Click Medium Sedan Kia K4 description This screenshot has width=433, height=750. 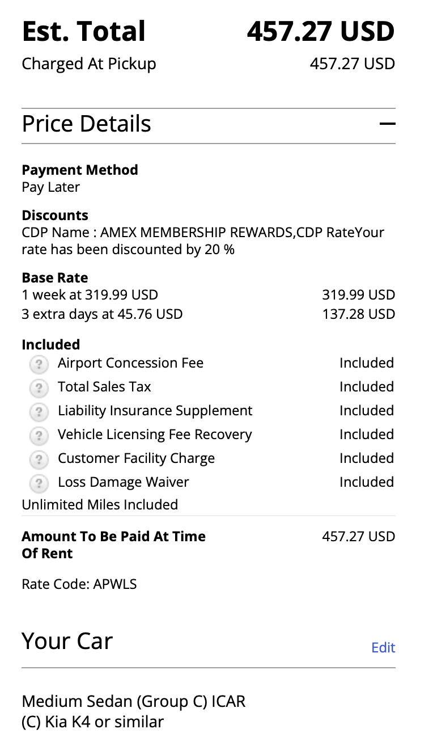point(133,711)
